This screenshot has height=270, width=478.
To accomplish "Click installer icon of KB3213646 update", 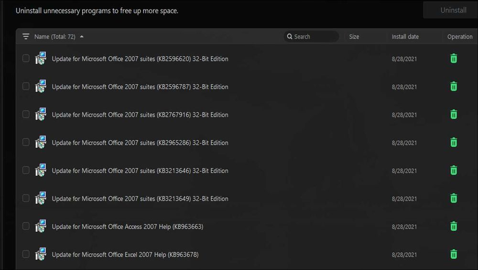I will [41, 170].
